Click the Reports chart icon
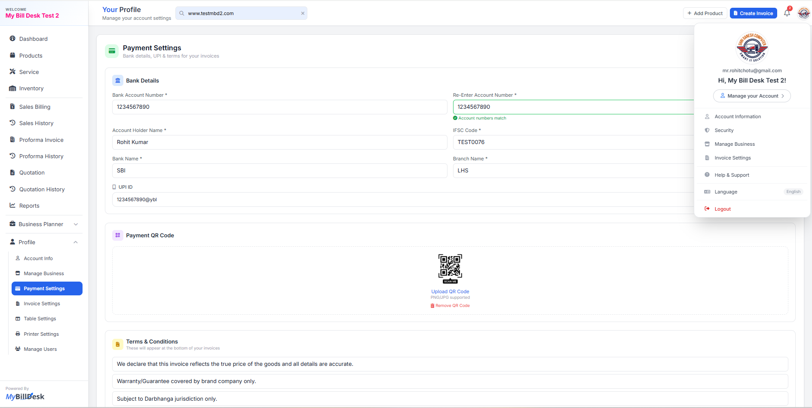The width and height of the screenshot is (812, 408). pyautogui.click(x=12, y=205)
